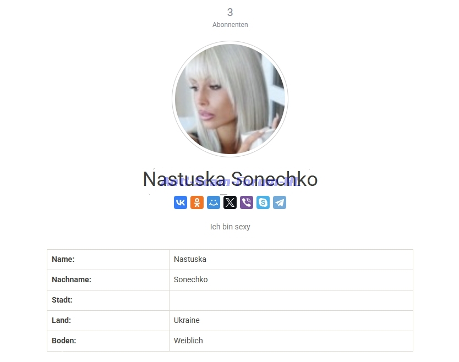This screenshot has width=459, height=362.
Task: Click the Nachname value Sonechko
Action: 190,279
